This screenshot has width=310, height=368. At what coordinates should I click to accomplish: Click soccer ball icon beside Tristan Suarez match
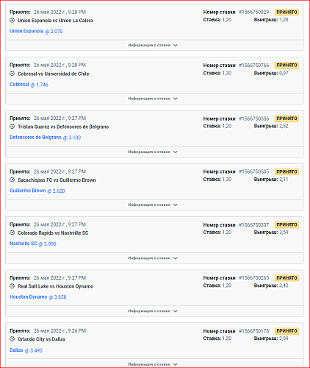pyautogui.click(x=12, y=127)
